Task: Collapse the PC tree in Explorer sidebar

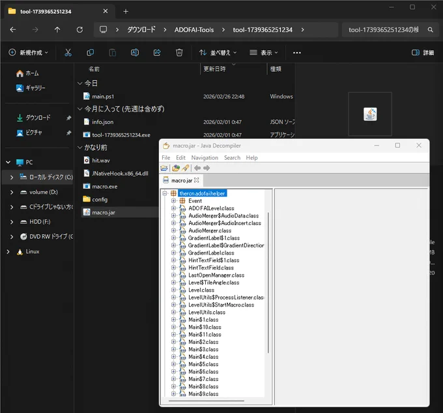Action: coord(8,162)
